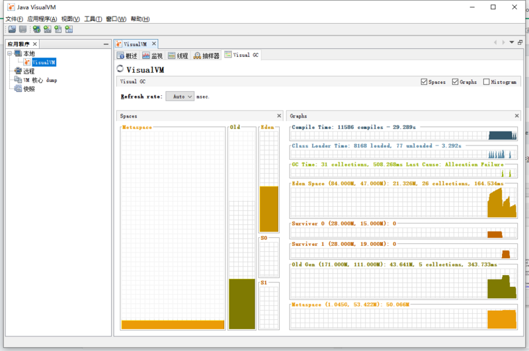
Task: Click the 概述 overview tab icon
Action: pyautogui.click(x=121, y=56)
